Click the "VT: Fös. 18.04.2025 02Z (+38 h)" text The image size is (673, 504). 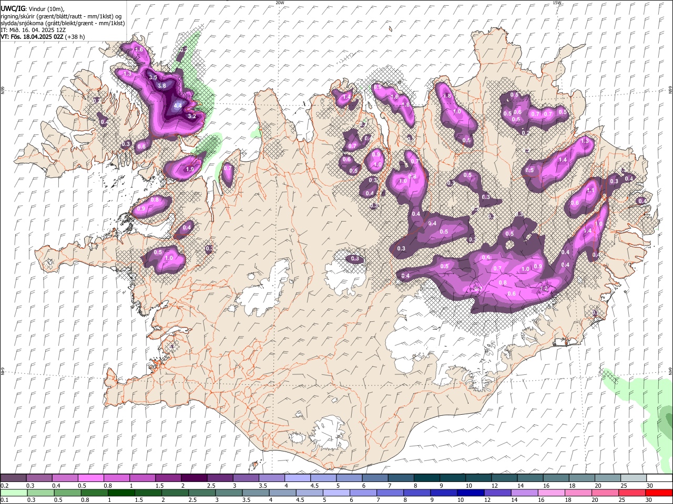coord(43,37)
